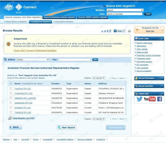Image resolution: width=166 pixels, height=143 pixels.
Task: Switch to Search company and other registers tab
Action: (x=23, y=17)
